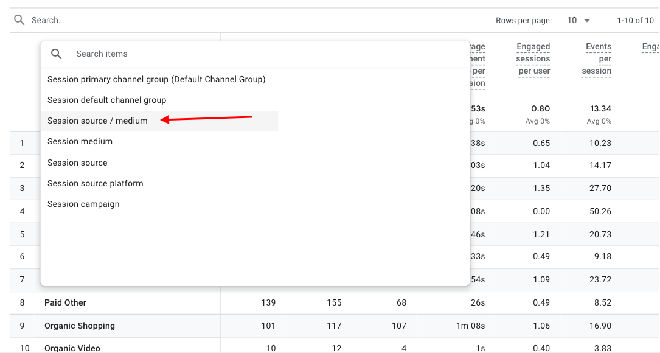Sort by Engaged sessions per user column
Image resolution: width=660 pixels, height=353 pixels.
(x=533, y=59)
